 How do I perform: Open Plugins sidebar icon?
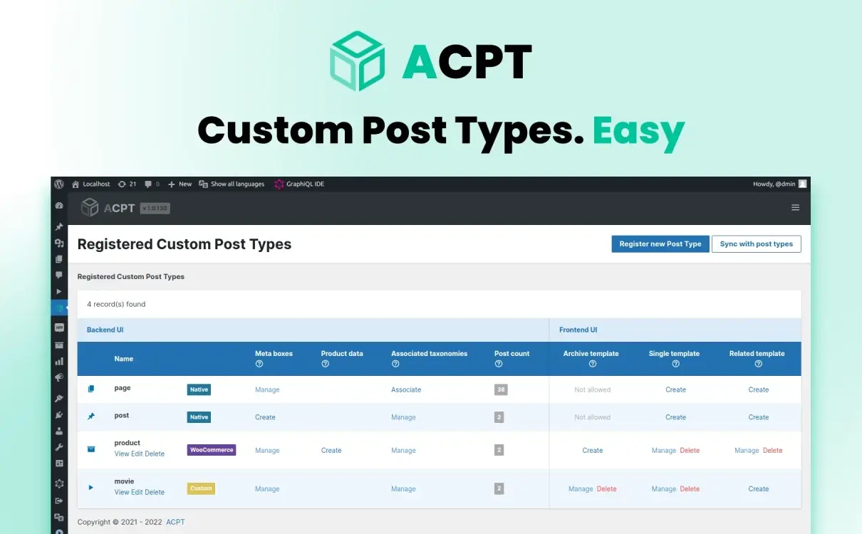59,415
